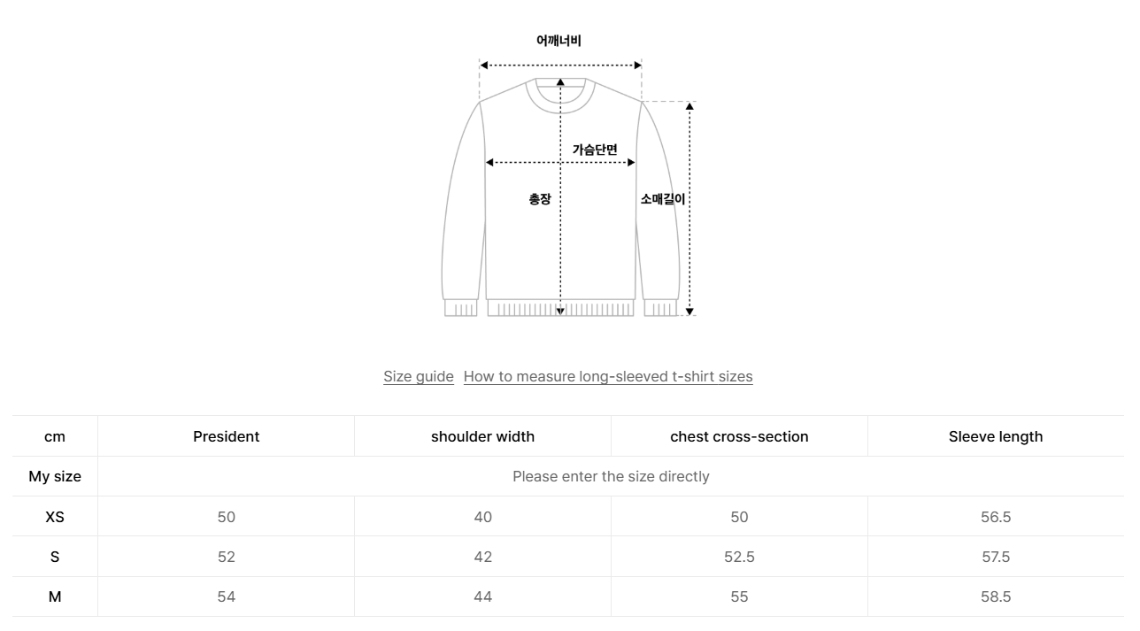Click the 소매길이 label beside the sleeve
Viewport: 1140px width, 631px height.
[x=663, y=199]
